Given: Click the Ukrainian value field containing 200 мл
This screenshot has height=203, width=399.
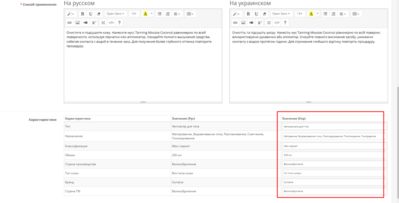Looking at the screenshot, I should point(334,155).
